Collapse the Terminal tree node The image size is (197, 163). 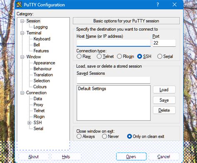click(x=22, y=33)
